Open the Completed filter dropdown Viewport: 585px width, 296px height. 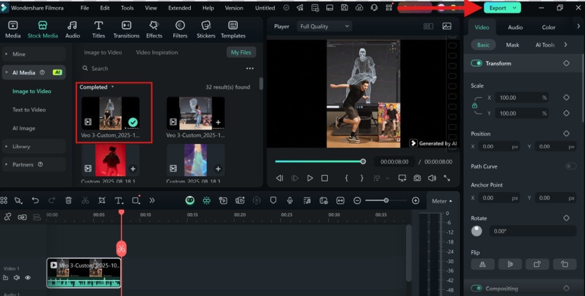coord(97,87)
